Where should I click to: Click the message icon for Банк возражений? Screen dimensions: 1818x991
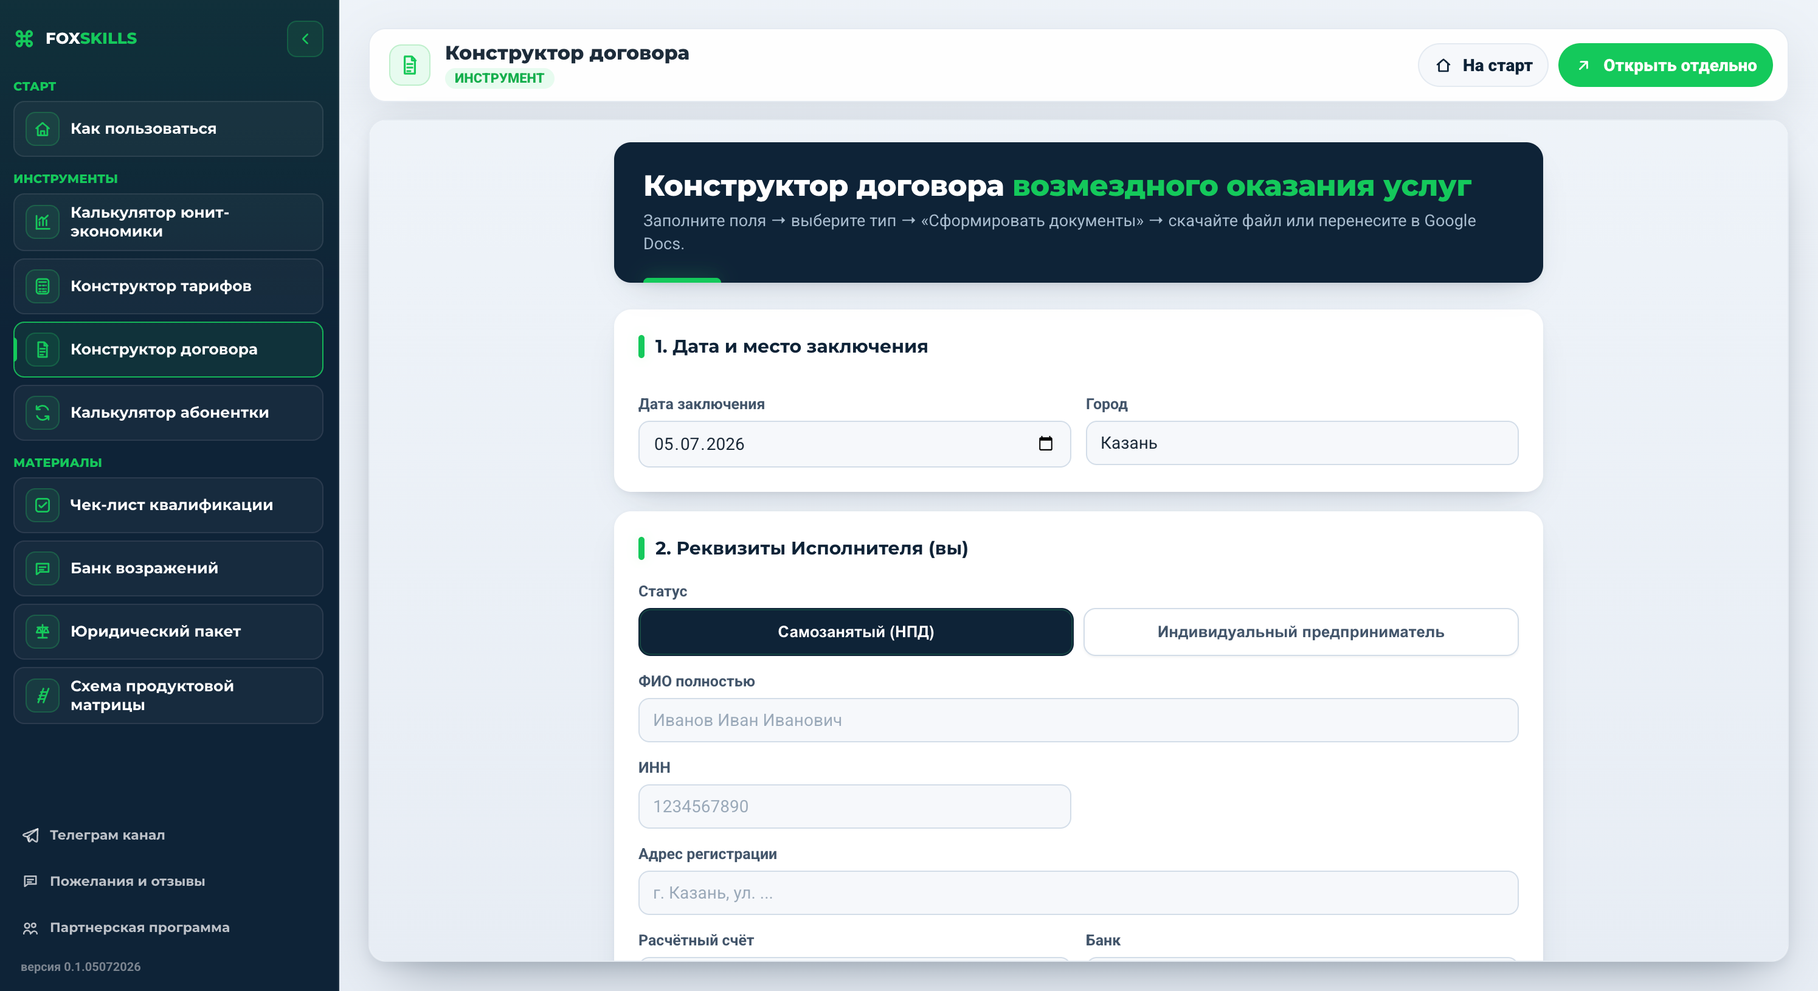(x=43, y=568)
